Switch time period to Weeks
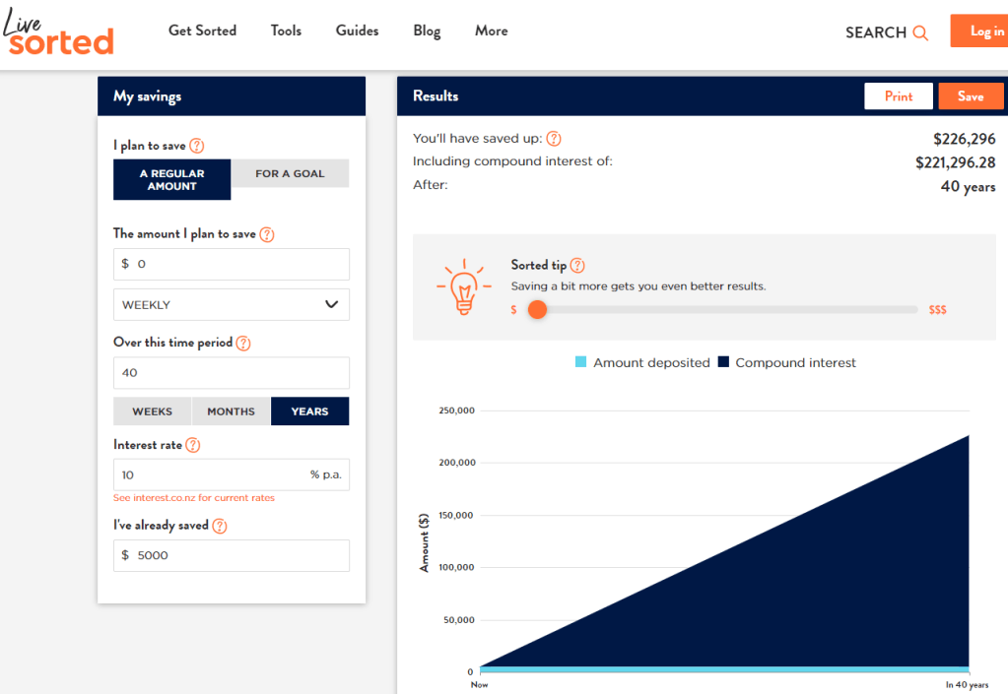Screen dimensions: 1008x694 tap(153, 411)
